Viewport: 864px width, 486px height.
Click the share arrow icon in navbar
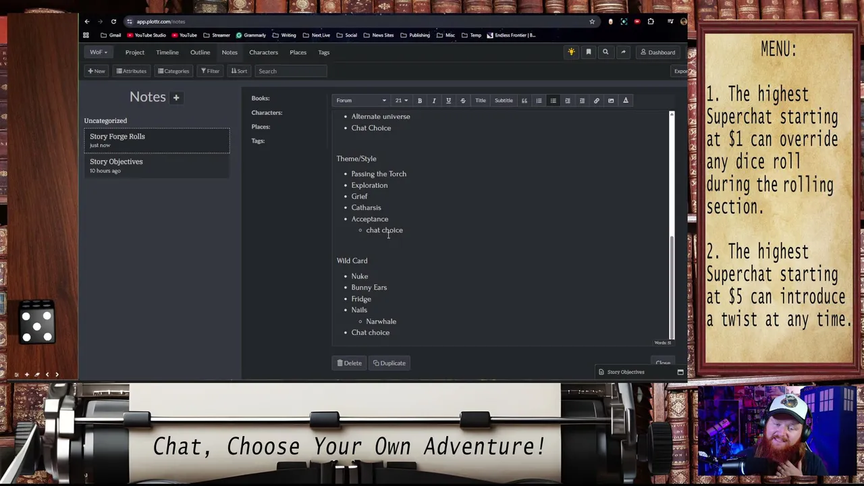pos(622,52)
